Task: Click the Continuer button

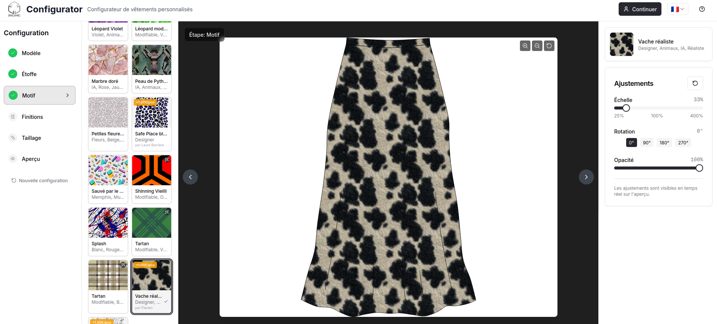Action: 640,9
